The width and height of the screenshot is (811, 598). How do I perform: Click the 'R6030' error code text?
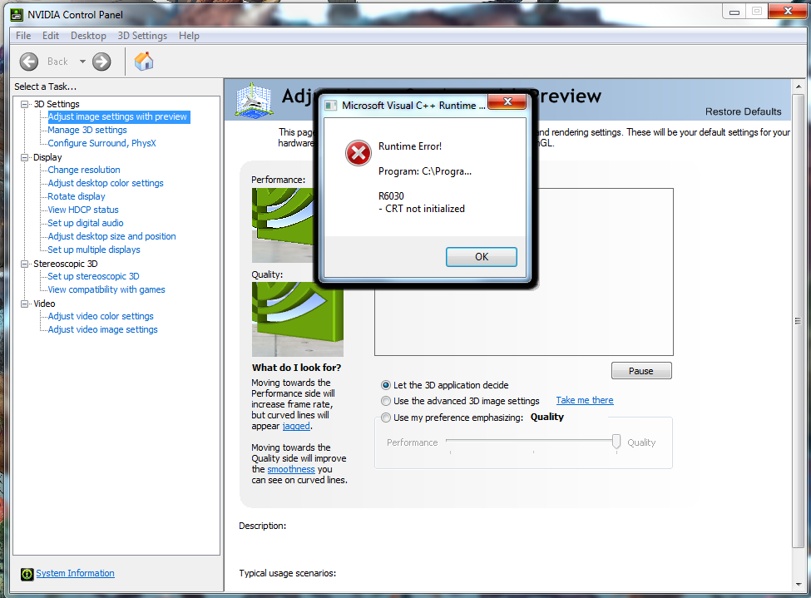(391, 196)
